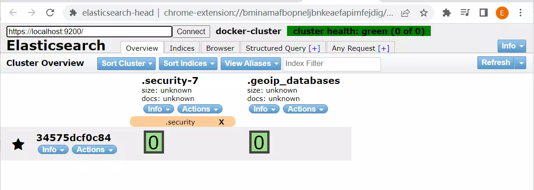Expand the Sort Cluster dropdown

pyautogui.click(x=126, y=64)
